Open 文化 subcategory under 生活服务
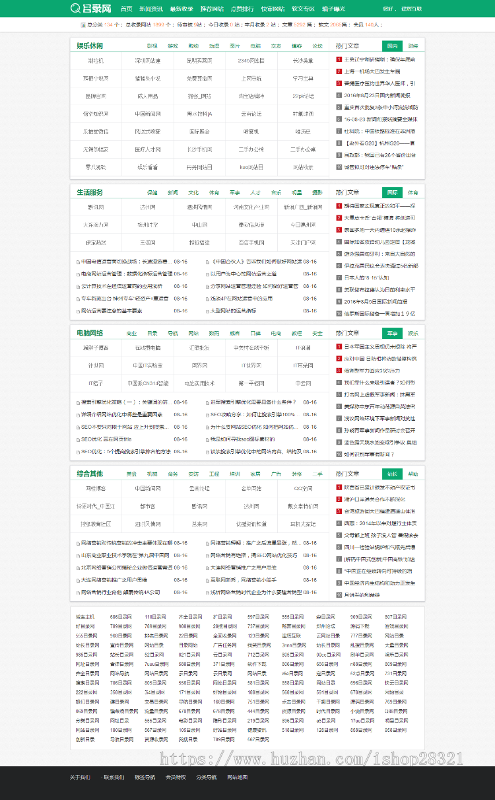Viewport: 495px width, 800px height. (193, 193)
